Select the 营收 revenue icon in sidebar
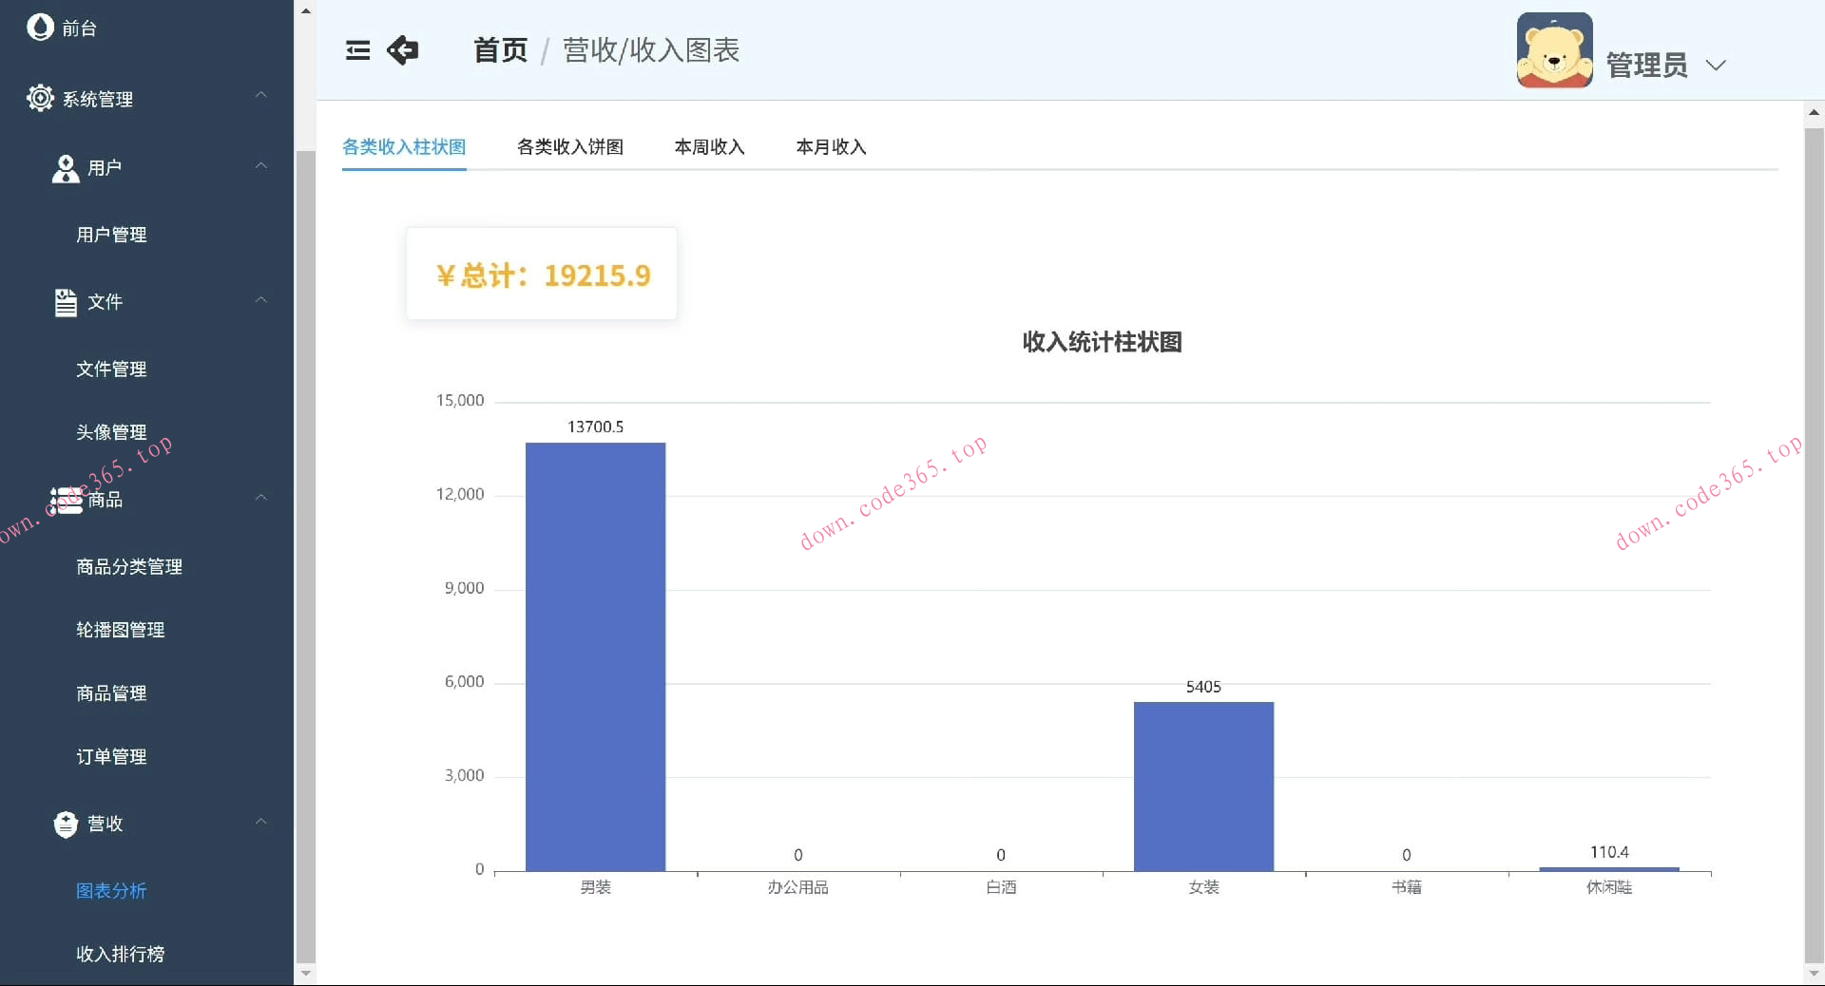Screen dimensions: 1825x986 click(65, 825)
